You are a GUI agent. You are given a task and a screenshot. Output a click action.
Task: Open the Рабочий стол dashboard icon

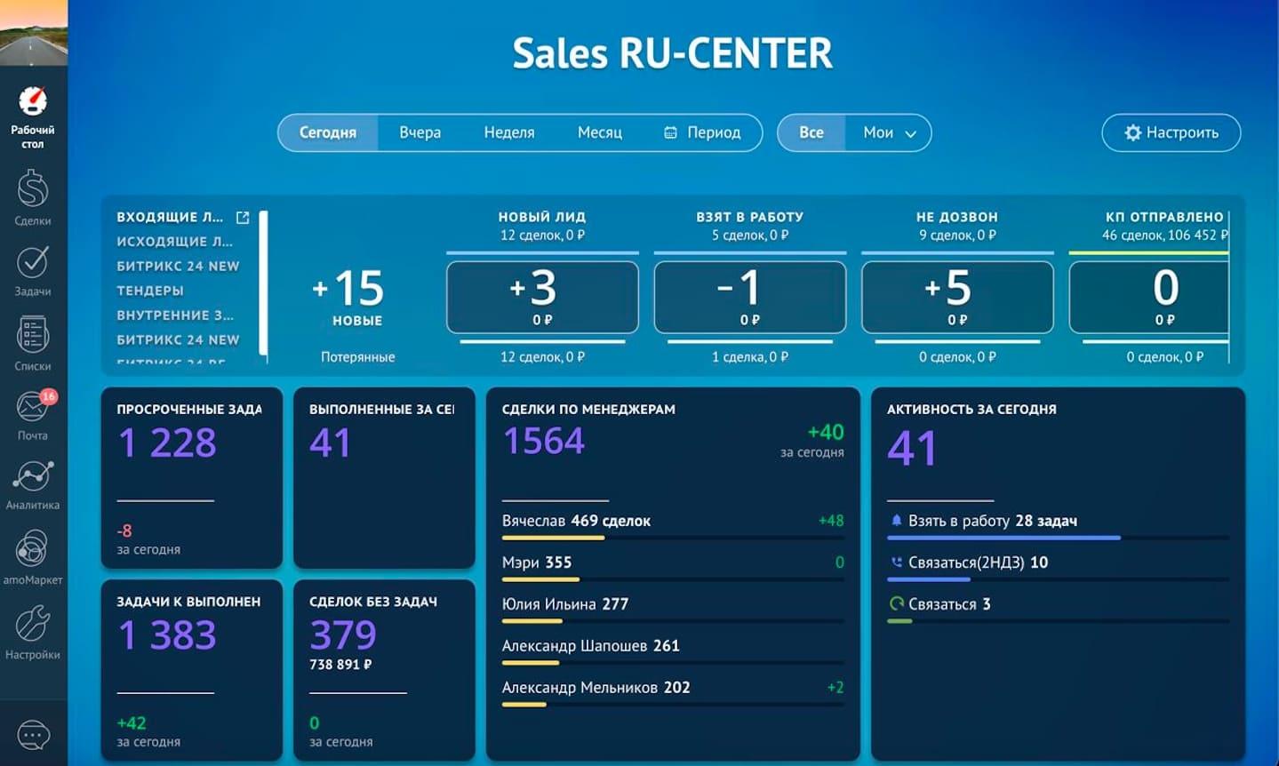click(x=33, y=101)
